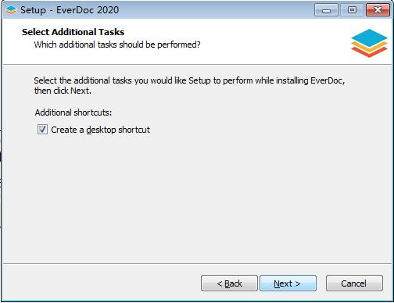Go back to the previous setup page
The image size is (394, 303).
(x=229, y=283)
